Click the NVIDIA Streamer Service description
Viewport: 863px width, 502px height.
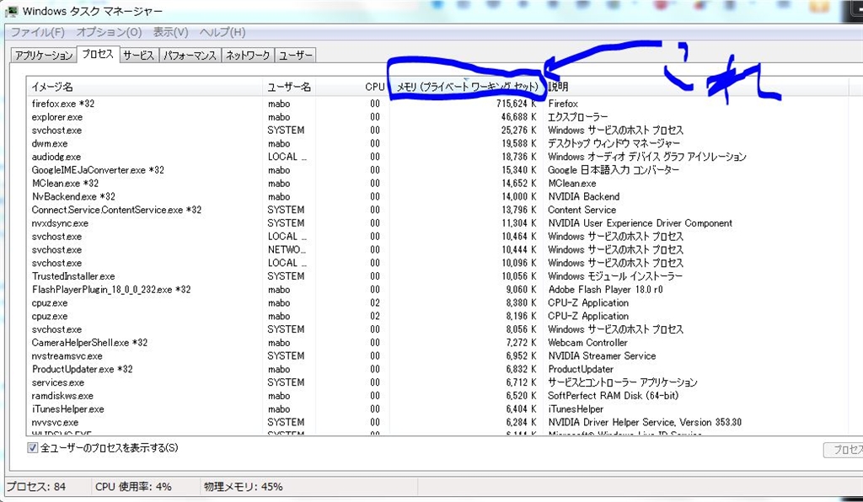pyautogui.click(x=602, y=355)
